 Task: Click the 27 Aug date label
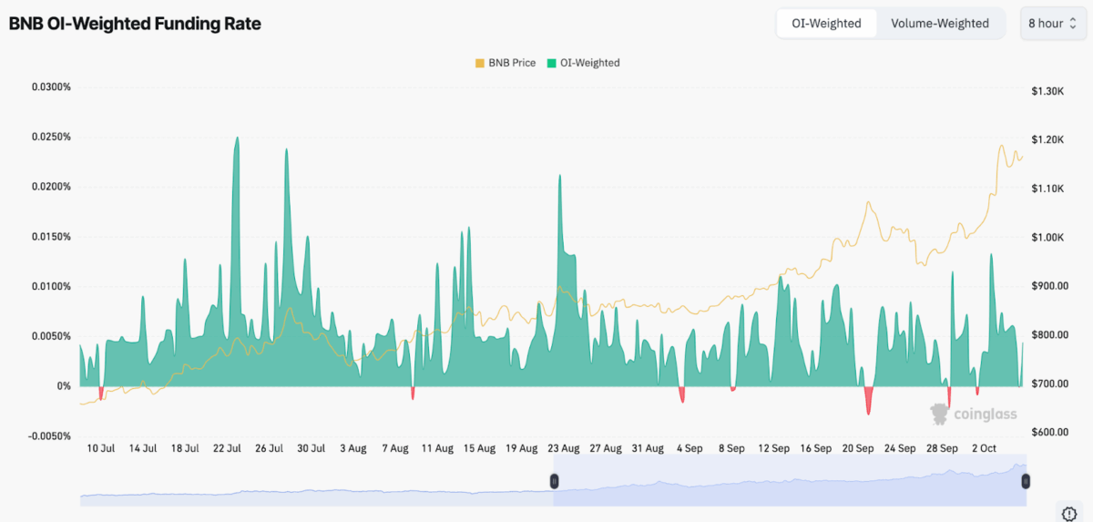click(x=606, y=448)
